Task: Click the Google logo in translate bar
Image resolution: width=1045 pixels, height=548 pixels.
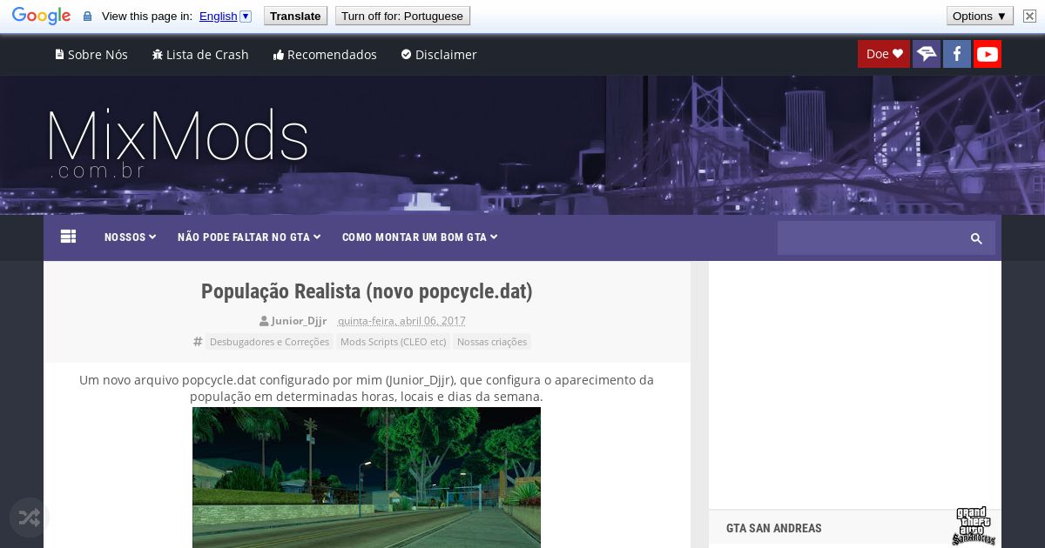Action: [x=41, y=16]
